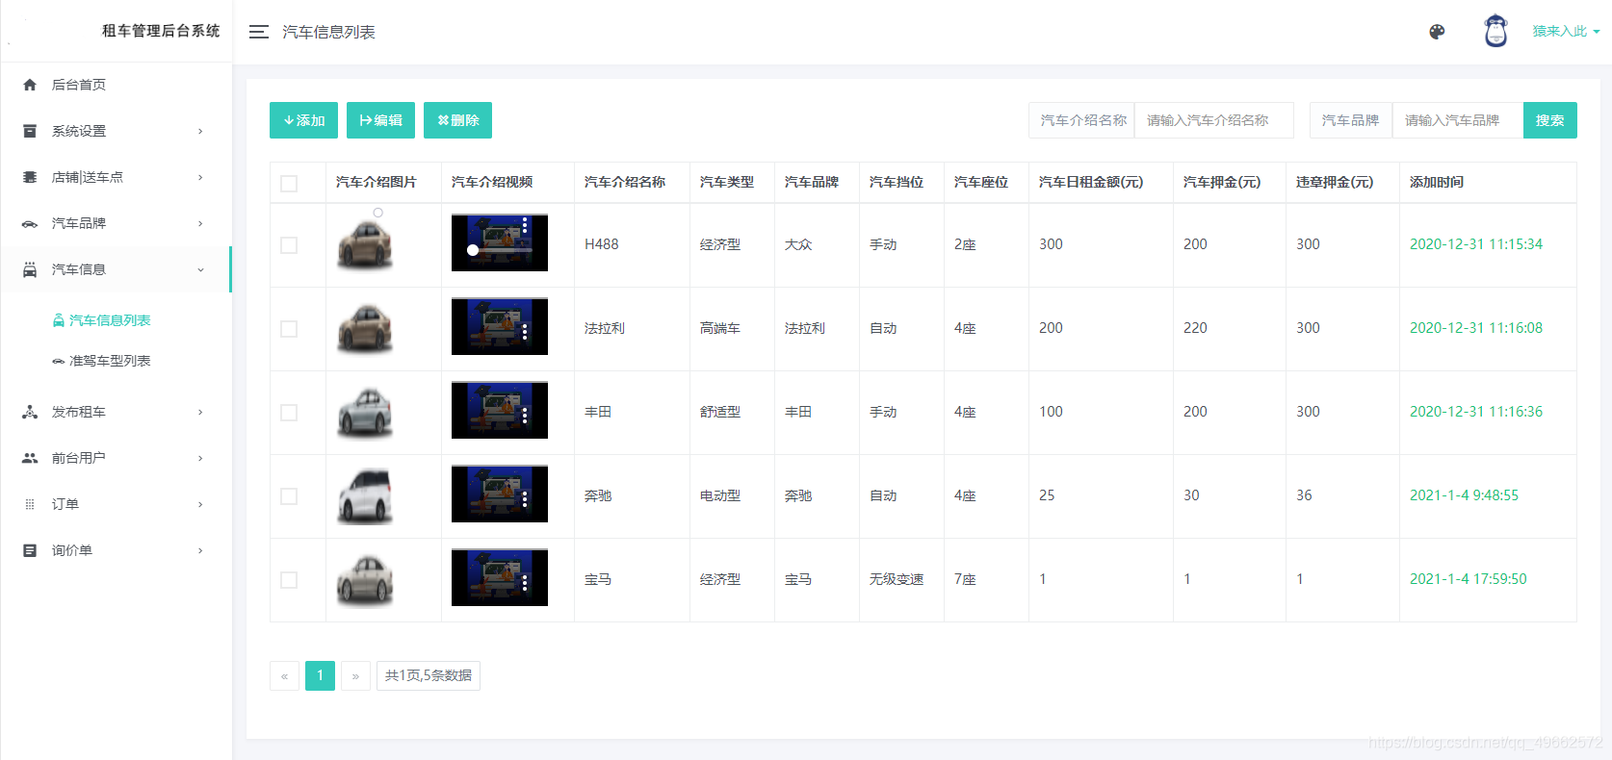
Task: Click the 汽车品牌 car icon
Action: click(30, 223)
